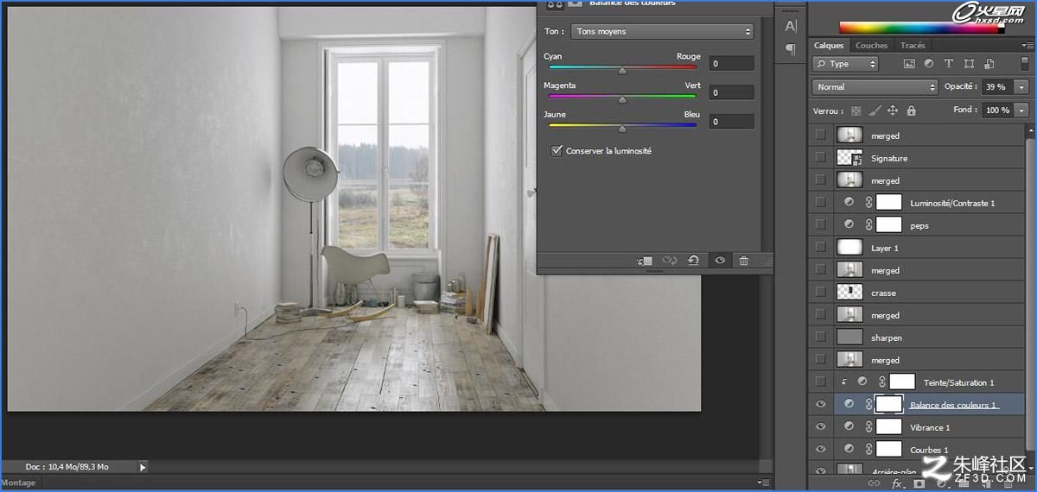1037x492 pixels.
Task: Open the Ton dropdown (Tons moyens)
Action: (x=662, y=31)
